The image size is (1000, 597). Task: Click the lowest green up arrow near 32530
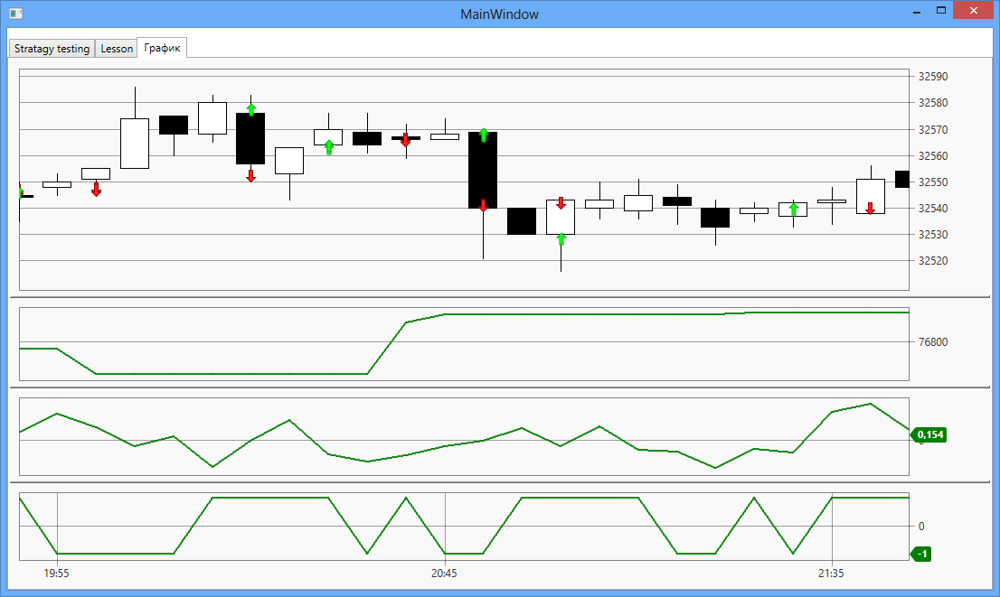pyautogui.click(x=561, y=238)
